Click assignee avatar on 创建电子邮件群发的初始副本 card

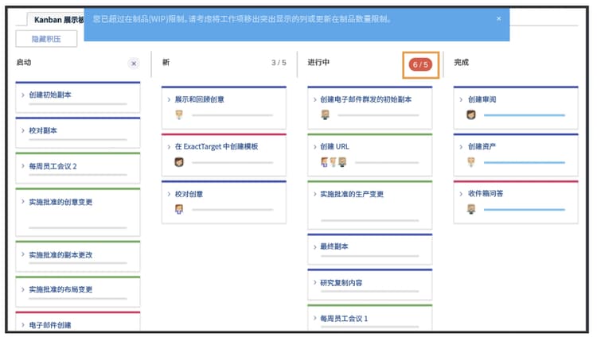tap(325, 114)
